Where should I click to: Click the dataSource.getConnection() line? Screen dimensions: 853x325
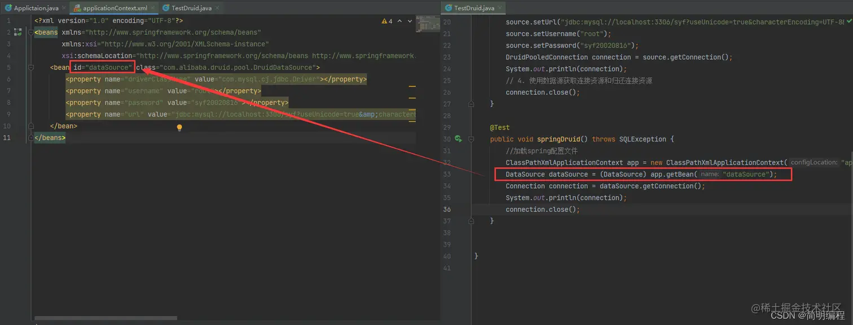pyautogui.click(x=605, y=186)
